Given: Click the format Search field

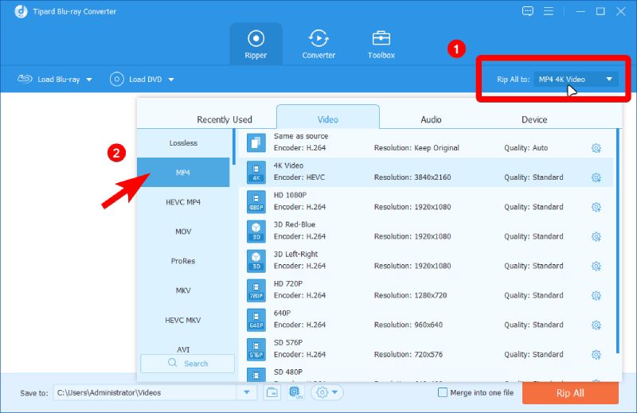Looking at the screenshot, I should coord(187,364).
